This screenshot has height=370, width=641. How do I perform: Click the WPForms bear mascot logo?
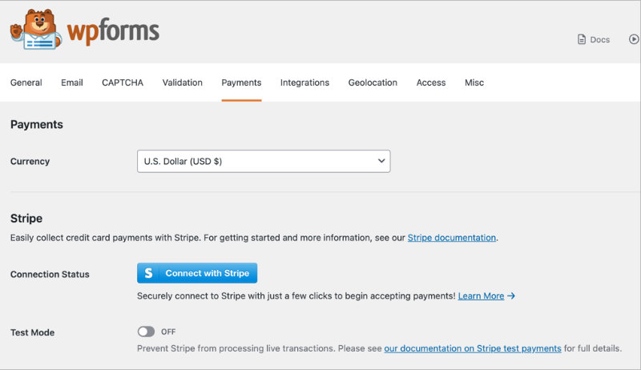(36, 30)
